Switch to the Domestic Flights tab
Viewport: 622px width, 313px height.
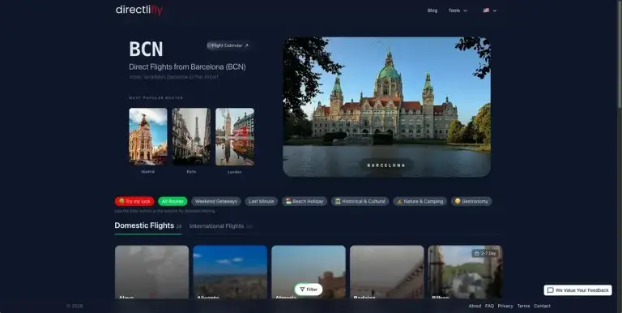point(148,225)
